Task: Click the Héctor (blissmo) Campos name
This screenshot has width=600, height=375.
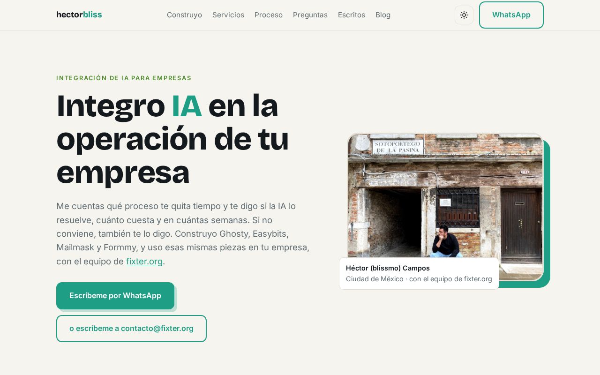Action: tap(388, 268)
